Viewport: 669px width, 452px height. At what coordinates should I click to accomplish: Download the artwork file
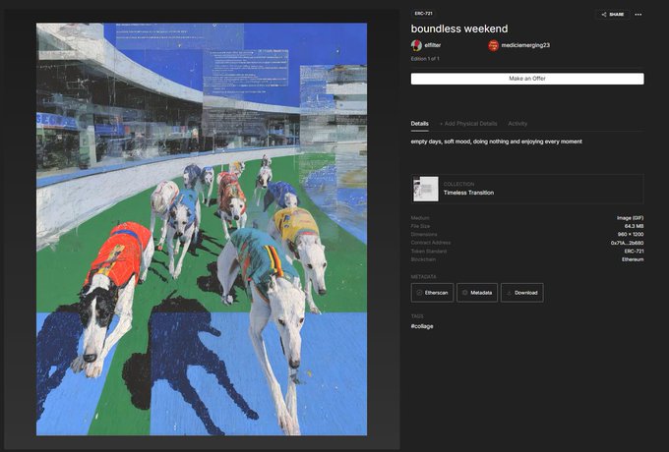point(521,293)
